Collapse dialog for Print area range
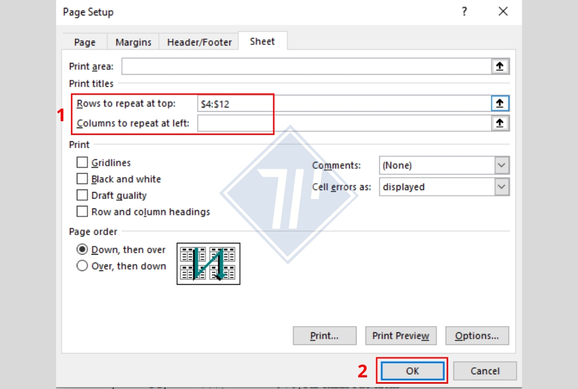The height and width of the screenshot is (389, 578). tap(500, 66)
